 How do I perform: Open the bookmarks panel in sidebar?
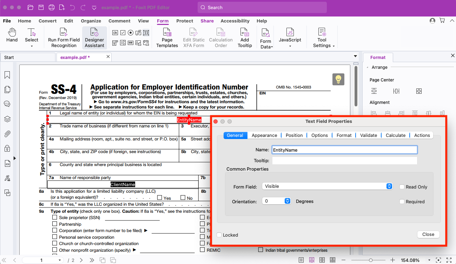tap(7, 75)
